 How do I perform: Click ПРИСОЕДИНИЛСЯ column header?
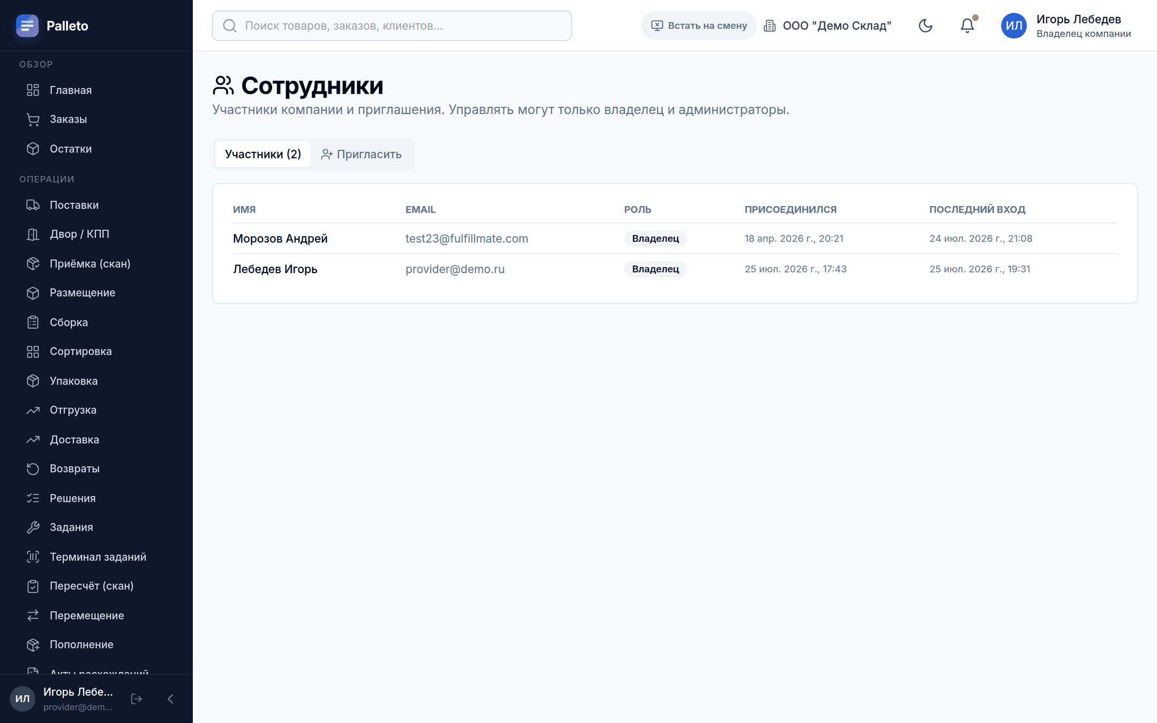coord(791,209)
